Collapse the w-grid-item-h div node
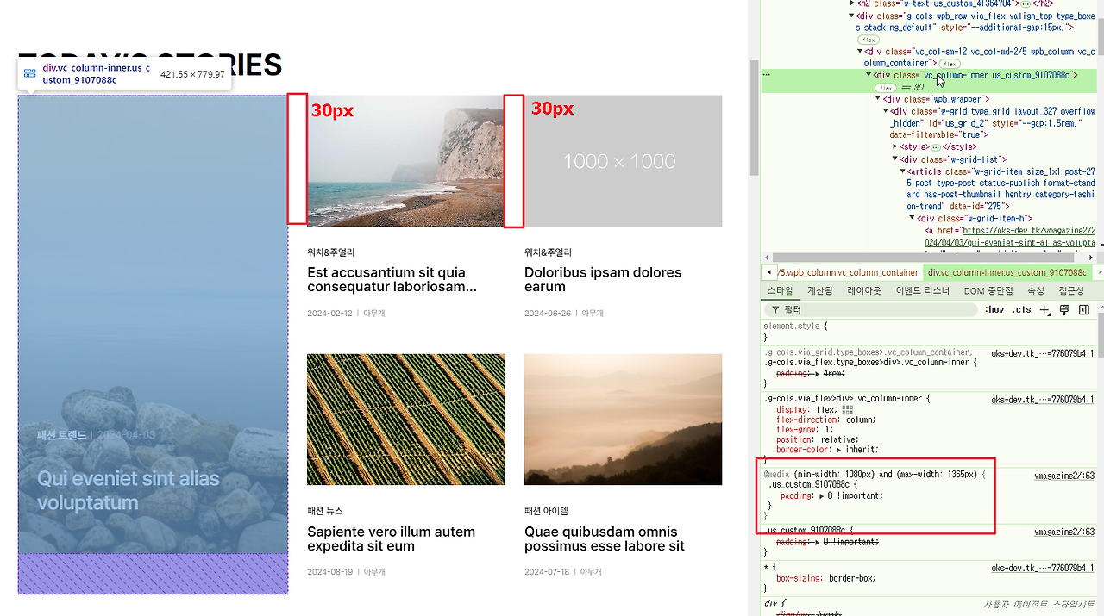 coord(912,219)
